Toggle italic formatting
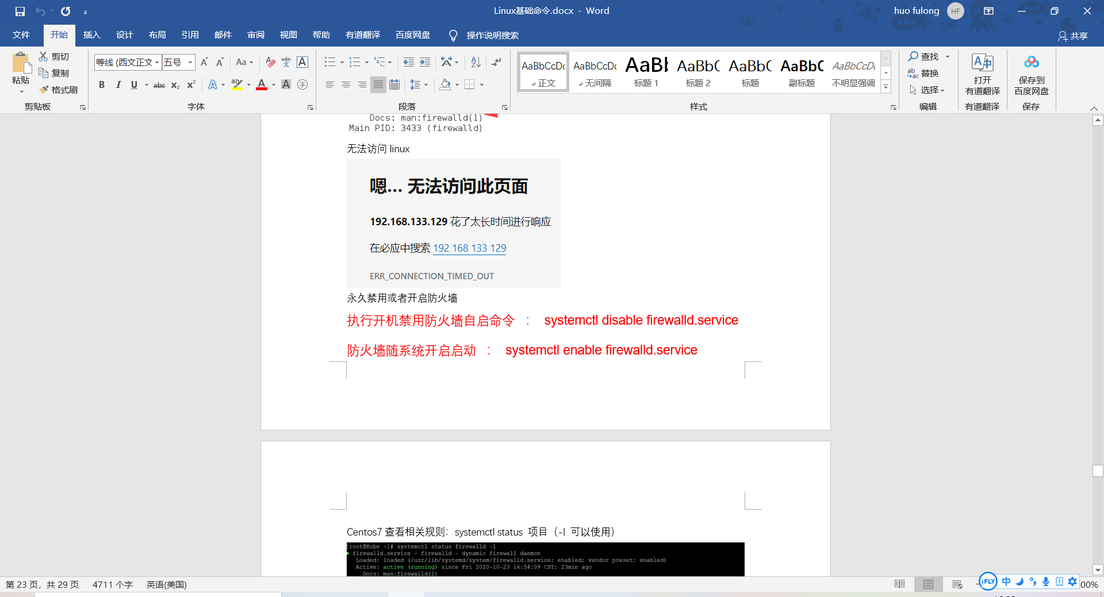Image resolution: width=1104 pixels, height=597 pixels. [x=118, y=84]
